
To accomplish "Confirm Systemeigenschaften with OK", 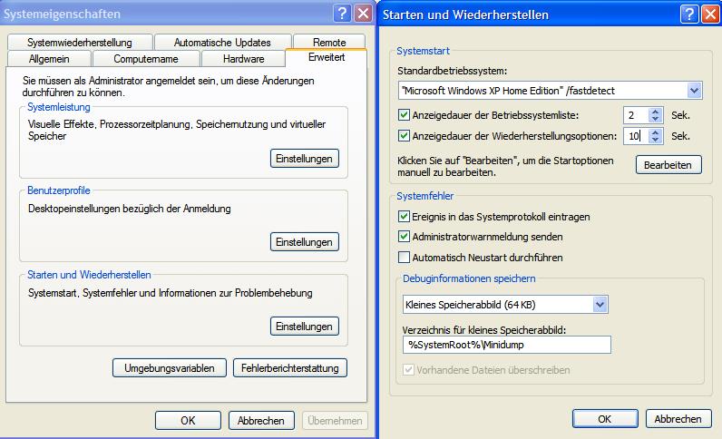I will point(188,421).
